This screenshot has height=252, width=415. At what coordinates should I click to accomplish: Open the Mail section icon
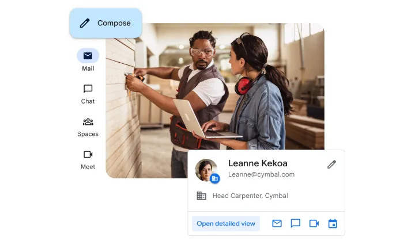click(88, 56)
